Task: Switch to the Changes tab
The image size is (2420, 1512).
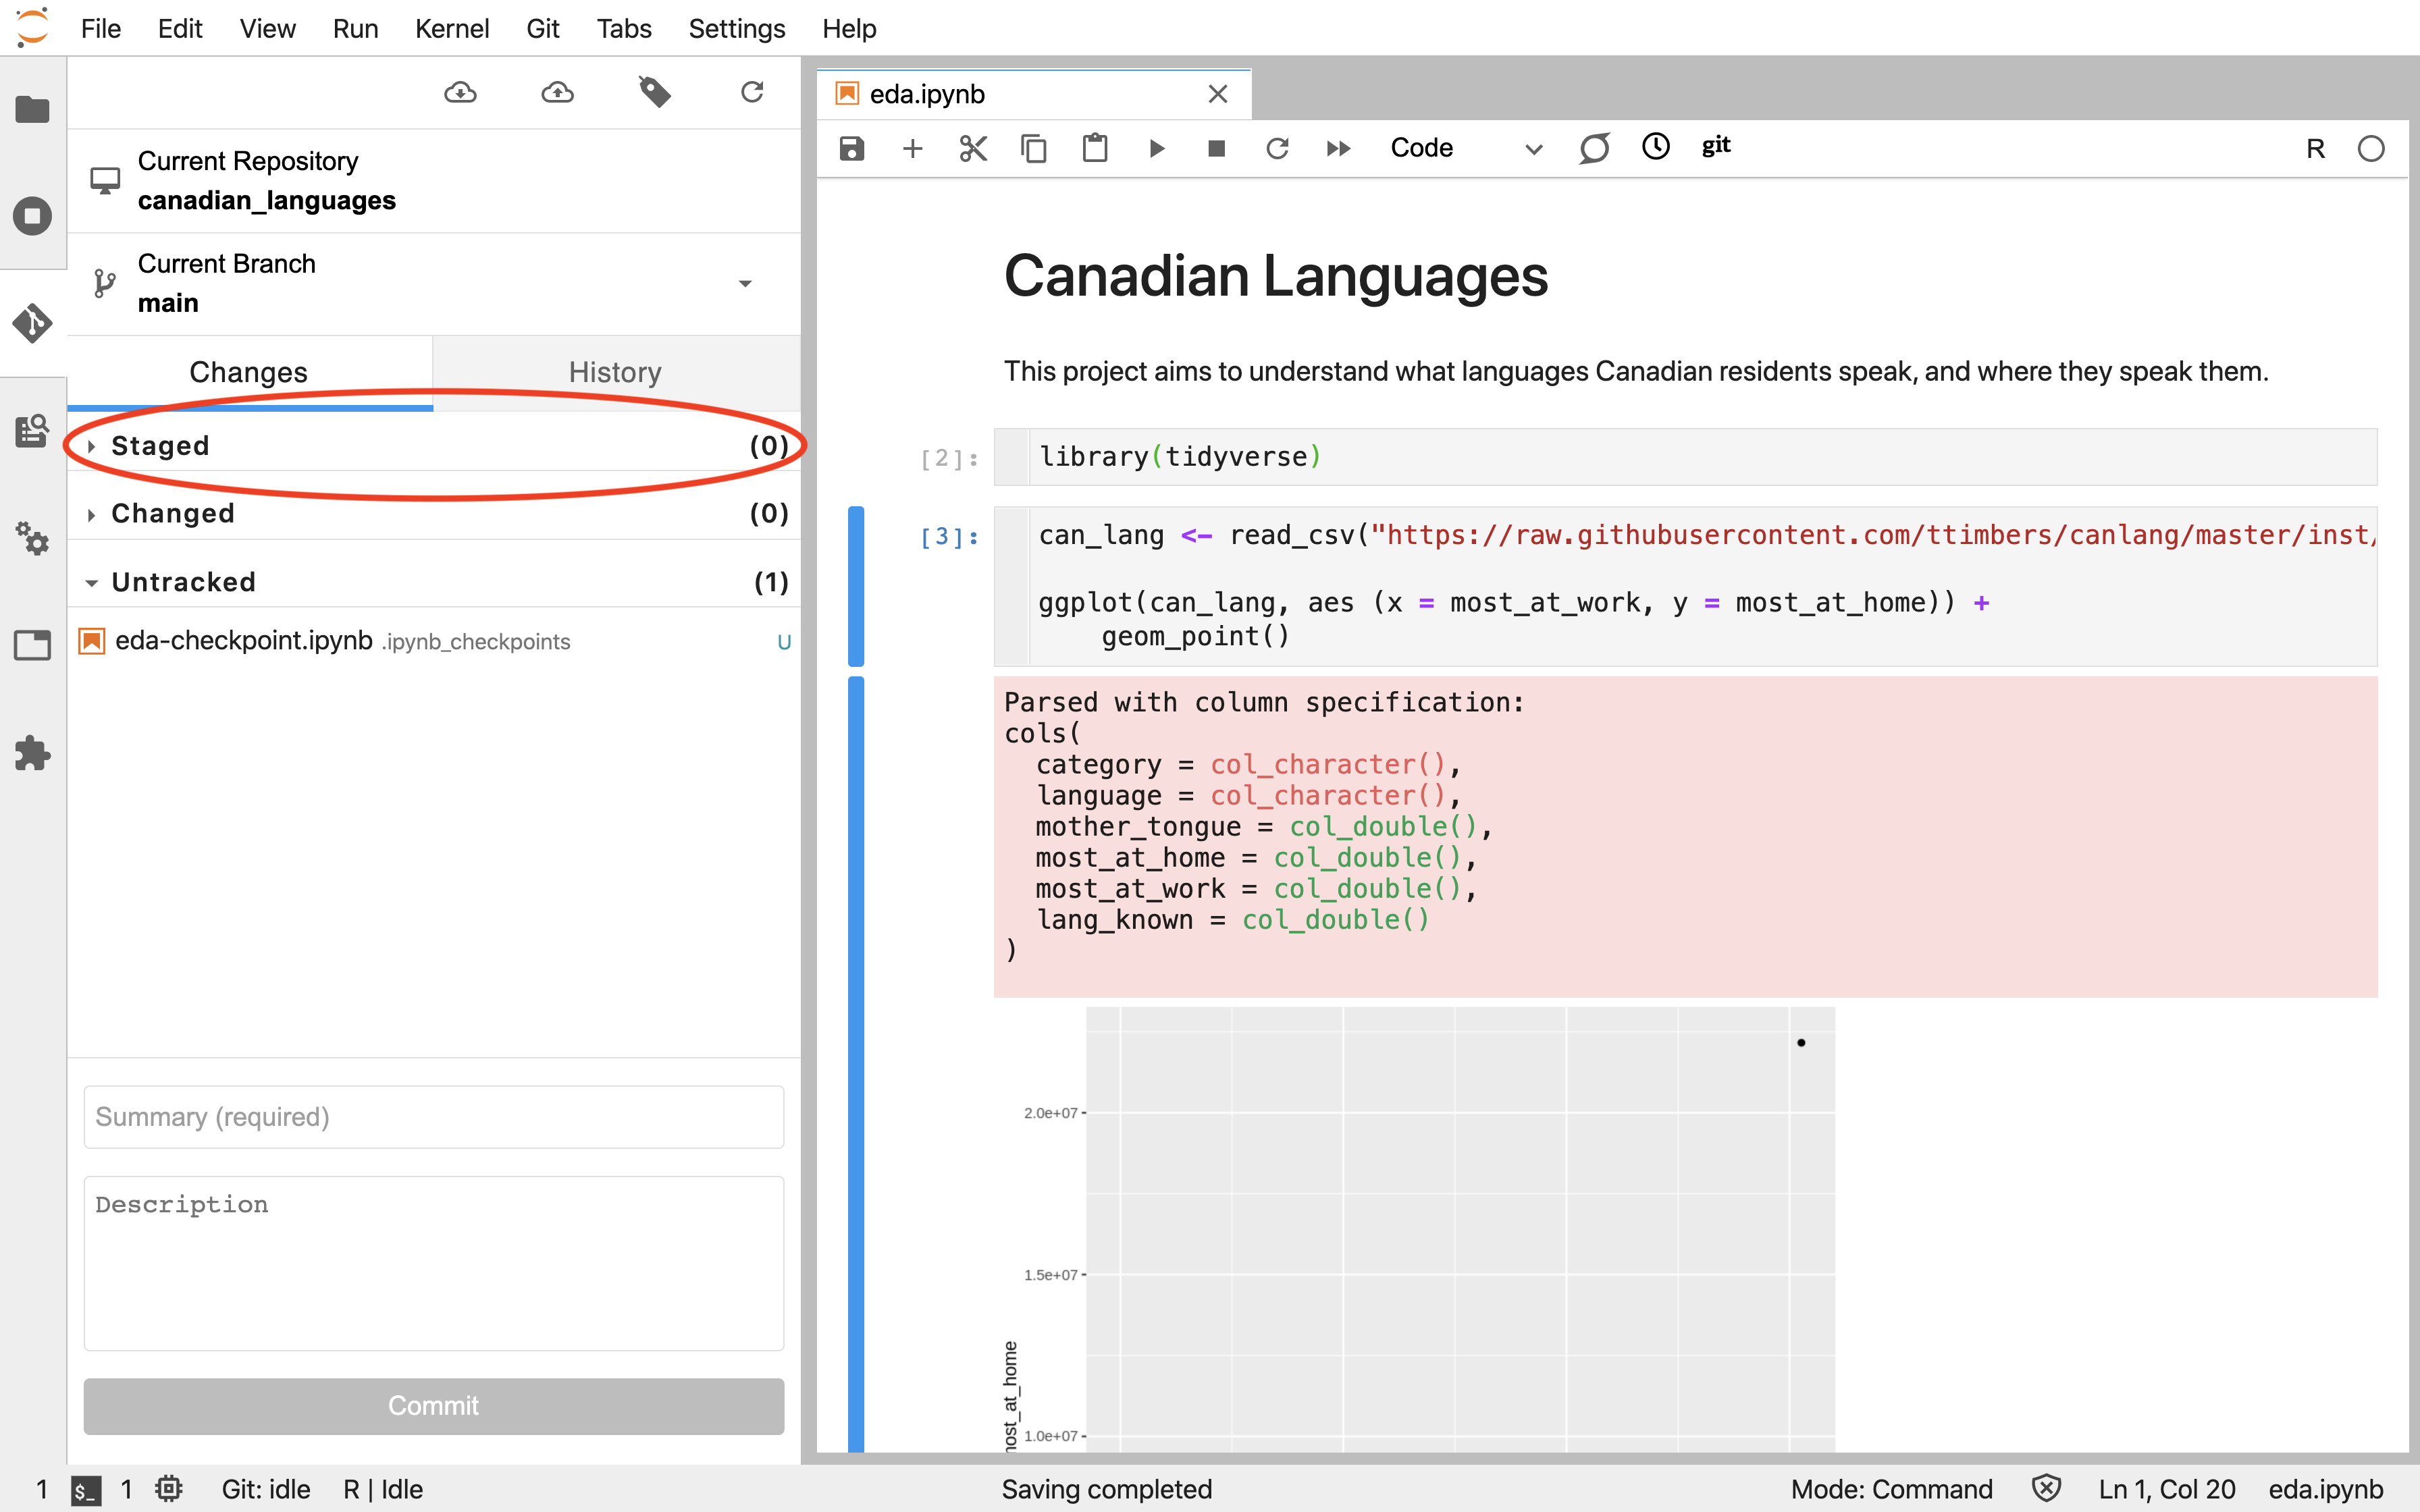Action: coord(250,373)
